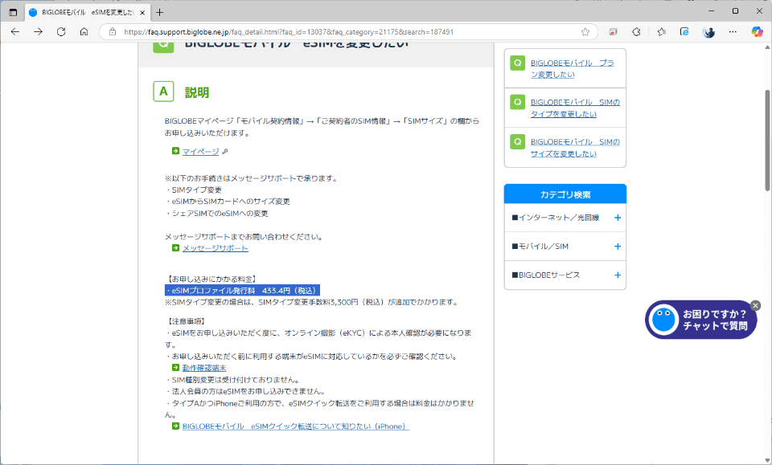Open related FAQ SIMのサイズを変更したい
The width and height of the screenshot is (772, 465).
tap(575, 148)
